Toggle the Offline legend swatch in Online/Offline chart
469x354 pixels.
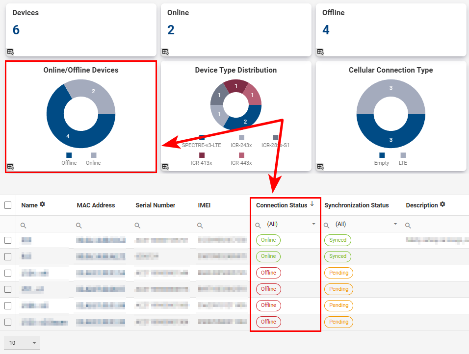[x=69, y=155]
